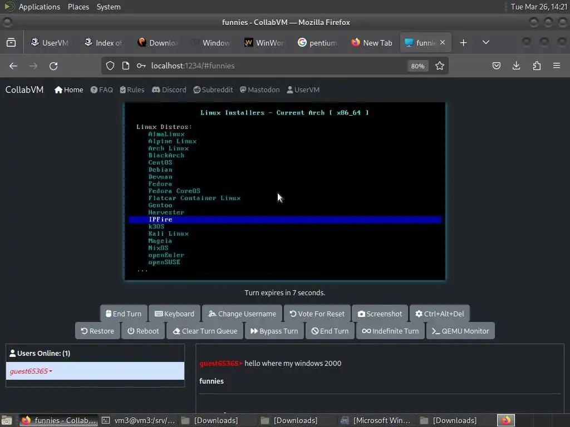Switch to the Index of tab
The height and width of the screenshot is (427, 570).
coord(104,42)
